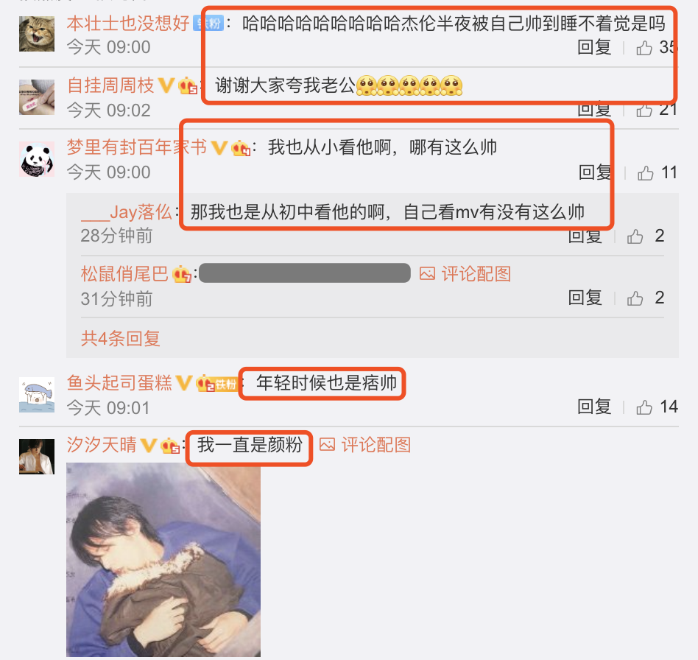Click 回复 on 松鼠俏尾巴's reply
Image resolution: width=698 pixels, height=660 pixels.
coord(585,298)
